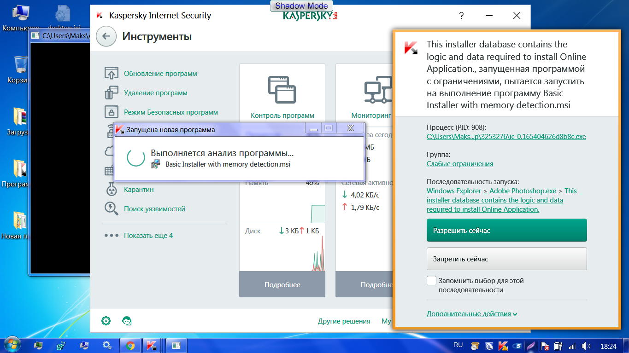629x353 pixels.
Task: Click the disk activity graph in the Диск section
Action: [282, 254]
